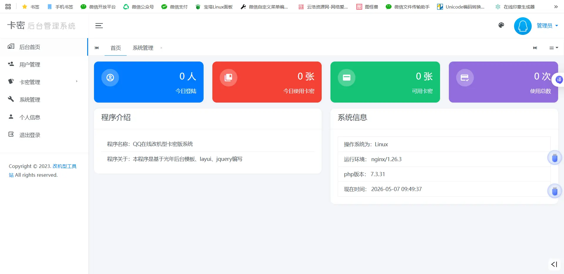Jump tabs right with the next icon
Image resolution: width=564 pixels, height=274 pixels.
click(x=535, y=48)
